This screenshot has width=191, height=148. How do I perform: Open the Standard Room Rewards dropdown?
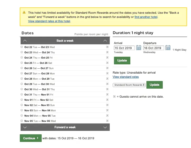[x=129, y=85]
